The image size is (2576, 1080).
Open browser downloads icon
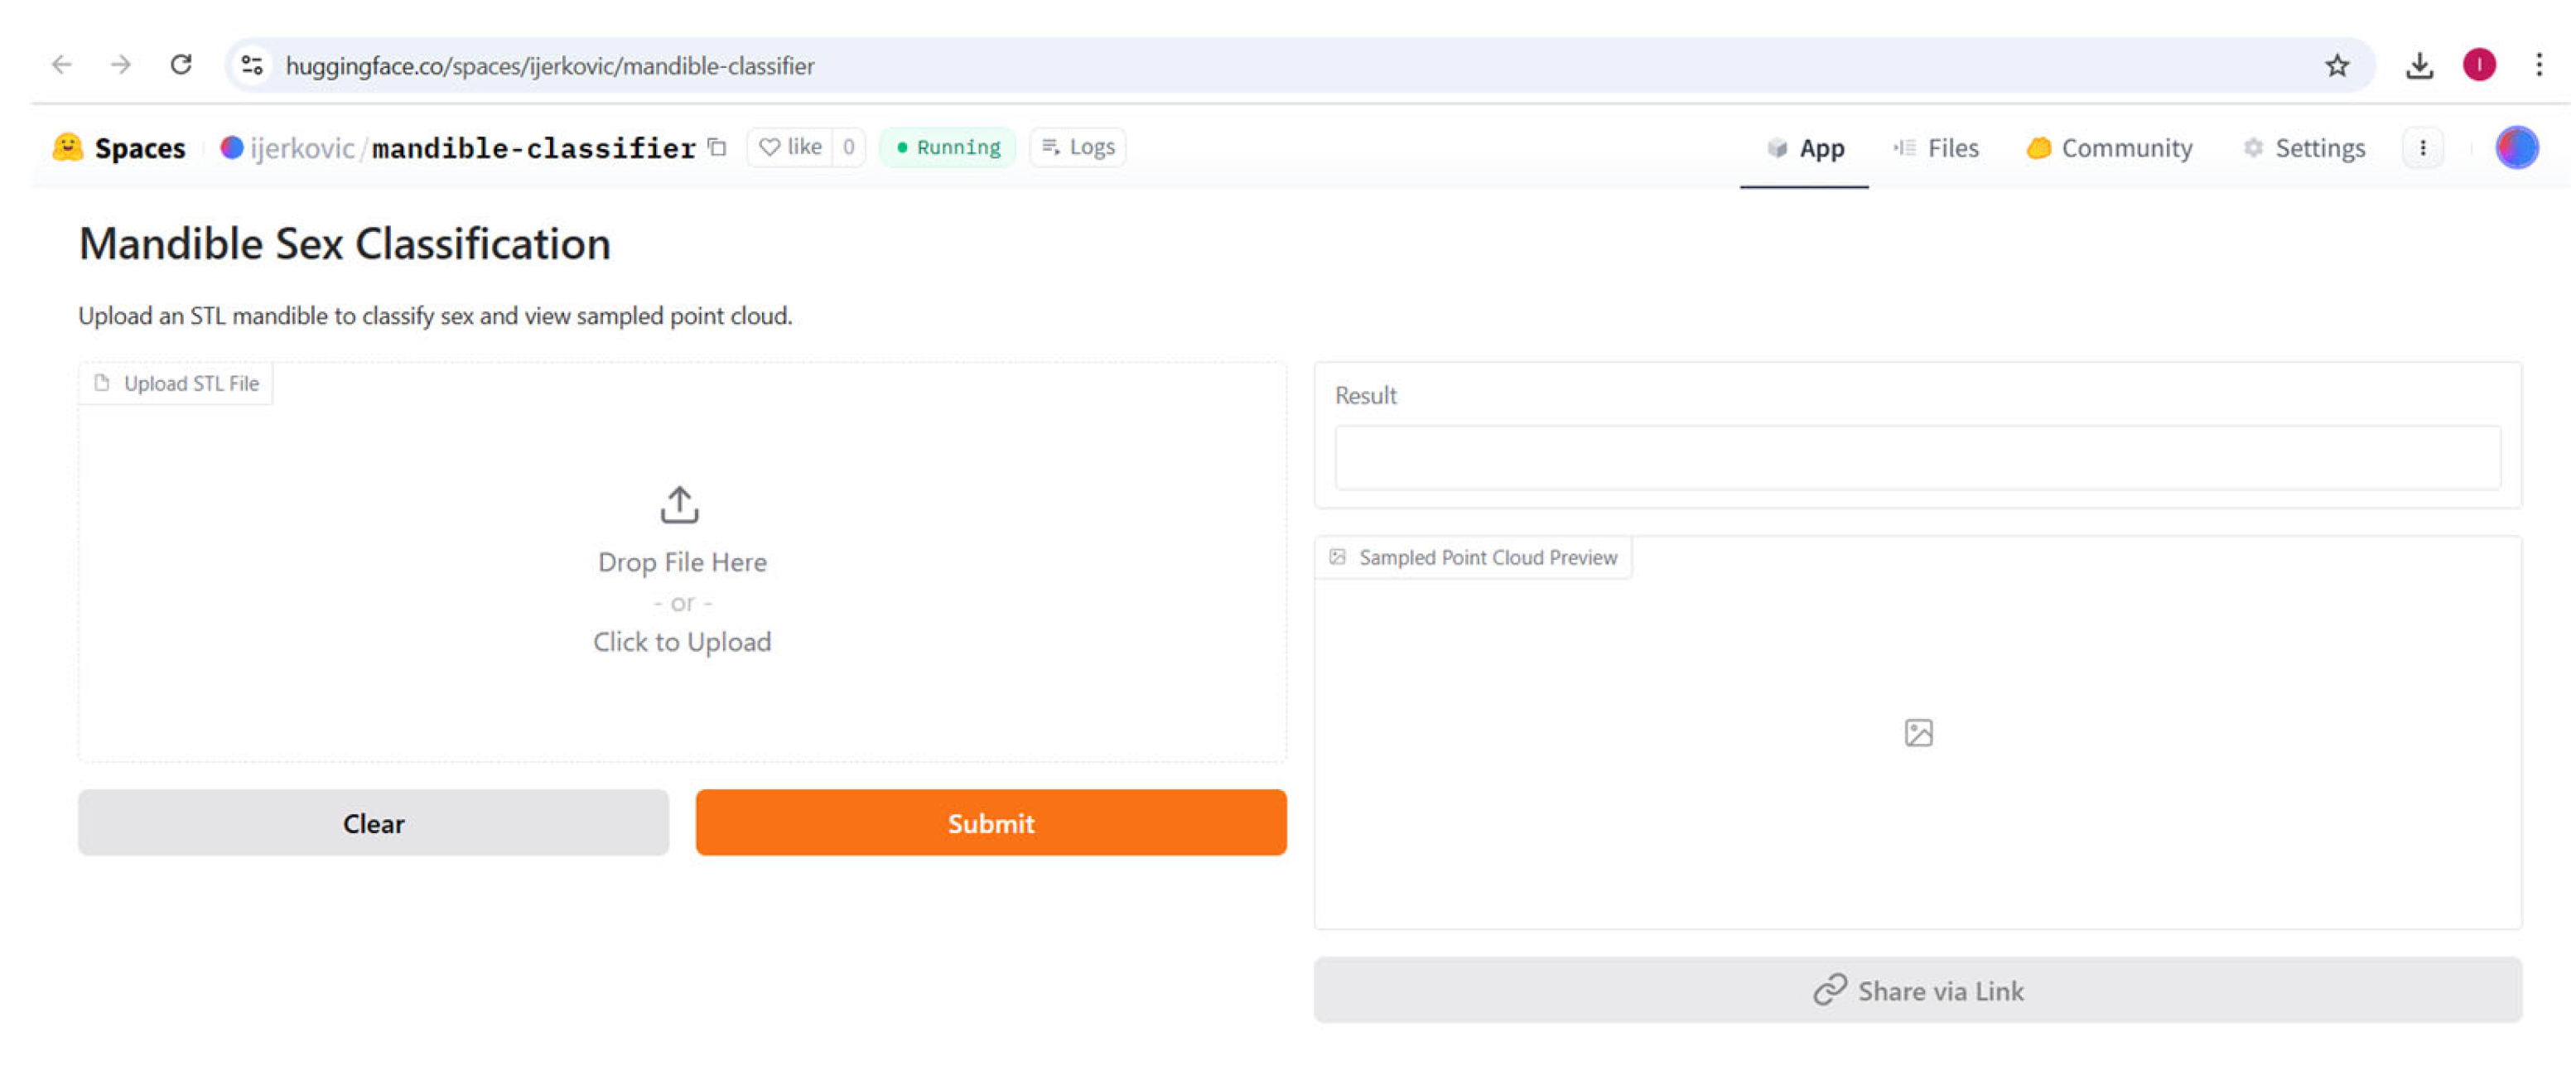(x=2419, y=66)
